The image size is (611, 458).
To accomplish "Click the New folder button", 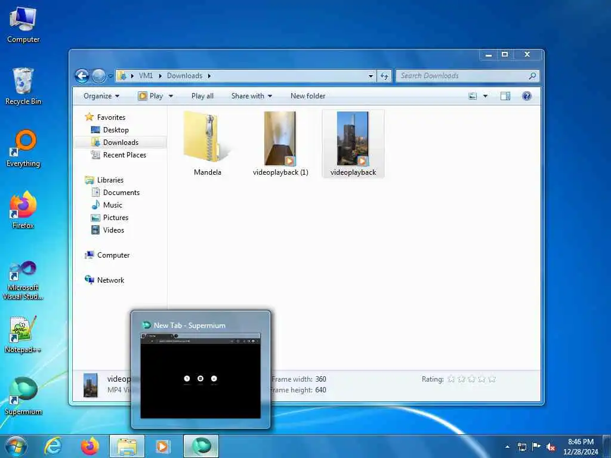I will tap(308, 96).
